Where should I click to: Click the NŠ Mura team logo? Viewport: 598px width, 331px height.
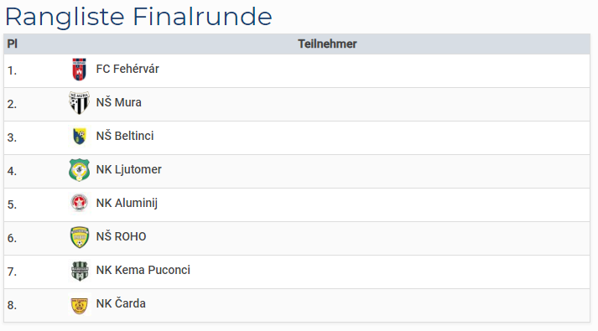tap(80, 103)
